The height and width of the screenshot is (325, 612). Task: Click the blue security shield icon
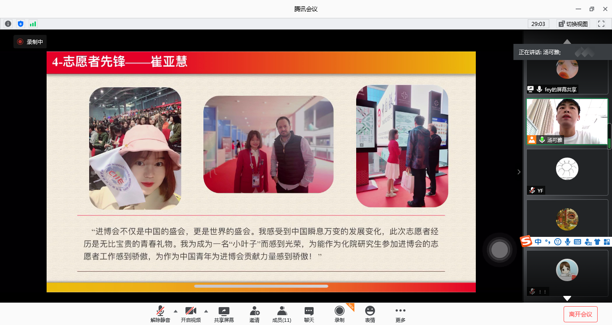pos(20,24)
